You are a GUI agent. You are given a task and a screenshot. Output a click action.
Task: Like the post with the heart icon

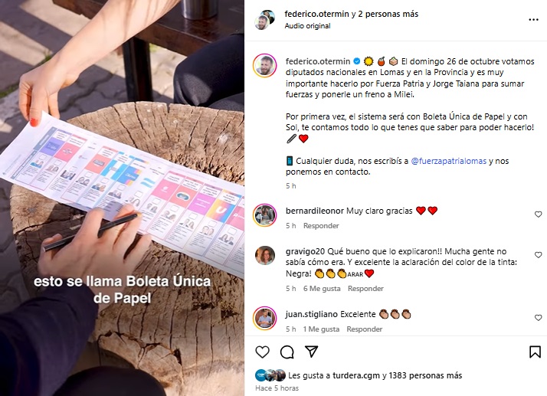click(x=262, y=352)
